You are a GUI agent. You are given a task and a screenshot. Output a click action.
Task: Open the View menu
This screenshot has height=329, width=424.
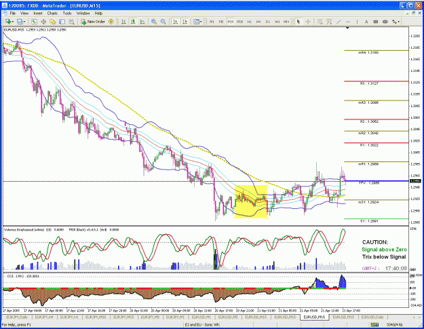click(24, 14)
